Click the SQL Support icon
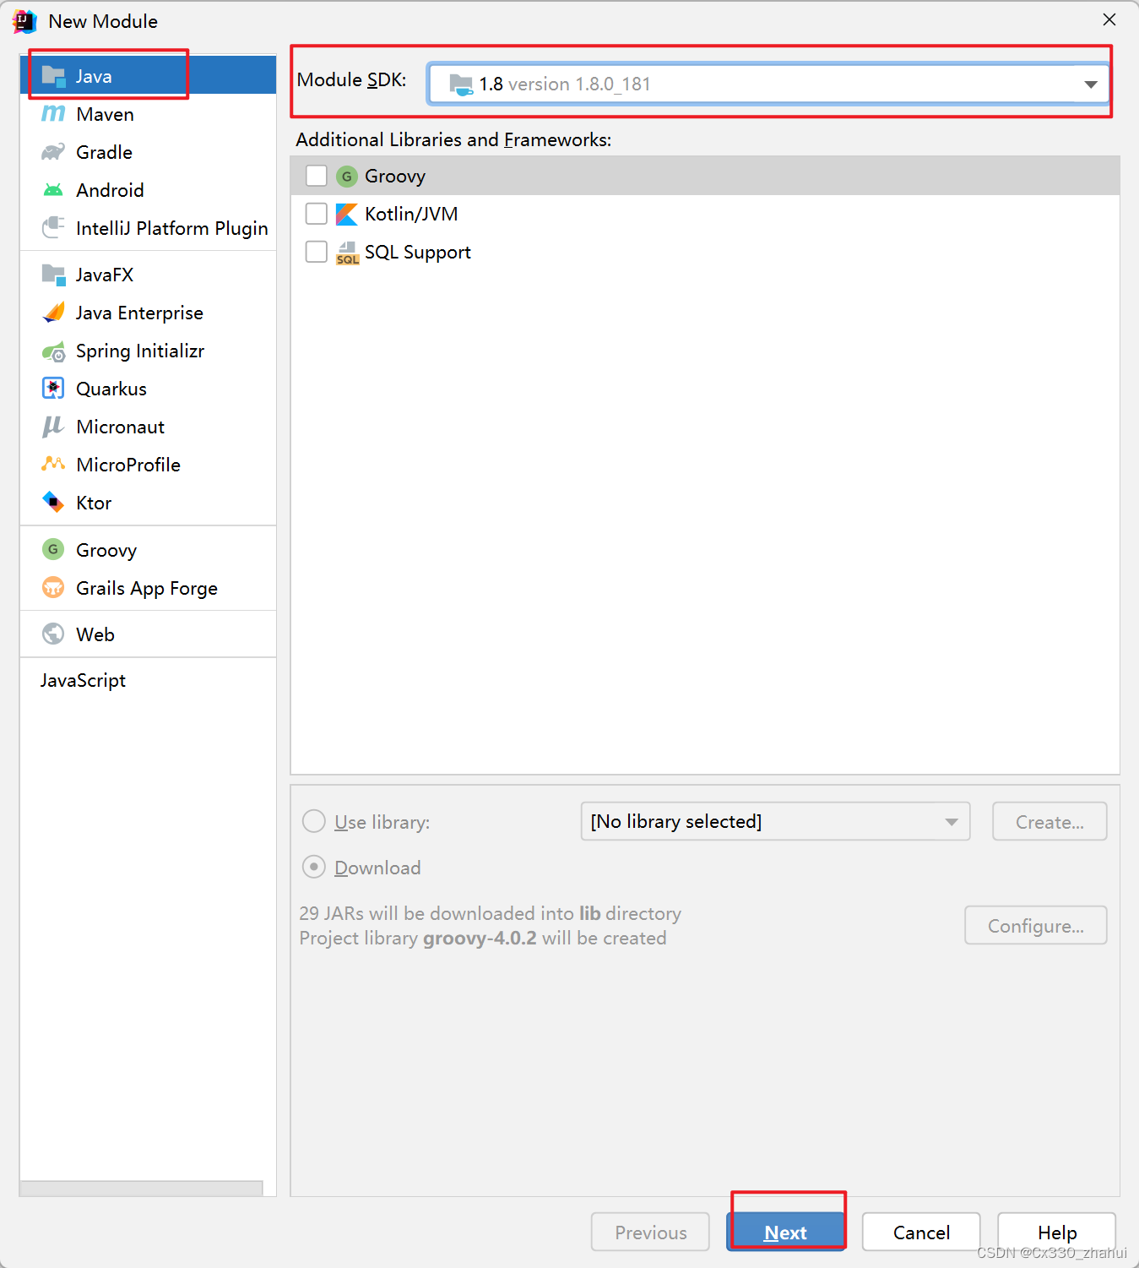Image resolution: width=1139 pixels, height=1268 pixels. pos(347,253)
